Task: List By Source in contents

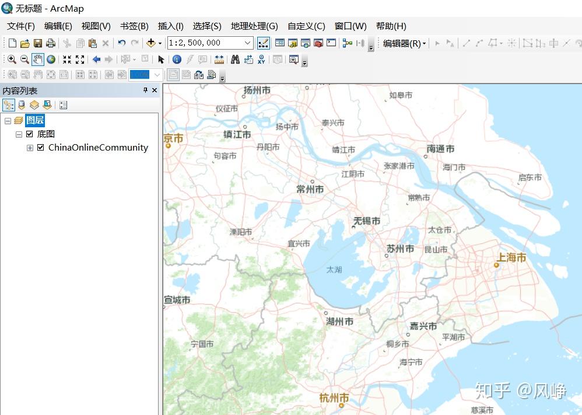Action: tap(22, 105)
